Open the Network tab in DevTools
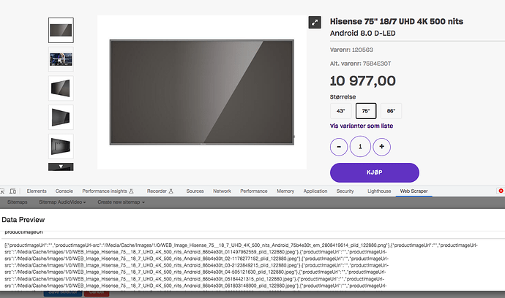505x298 pixels. pyautogui.click(x=222, y=191)
